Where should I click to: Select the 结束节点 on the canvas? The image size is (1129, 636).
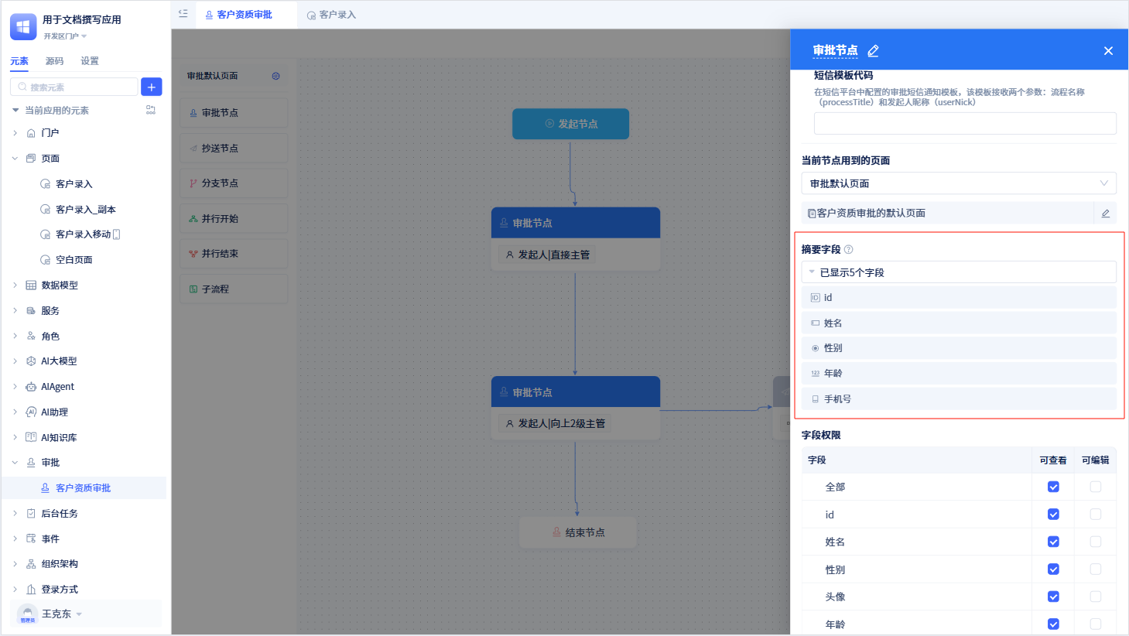(x=578, y=532)
